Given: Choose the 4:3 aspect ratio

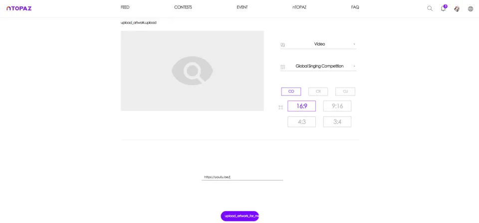Looking at the screenshot, I should point(301,122).
